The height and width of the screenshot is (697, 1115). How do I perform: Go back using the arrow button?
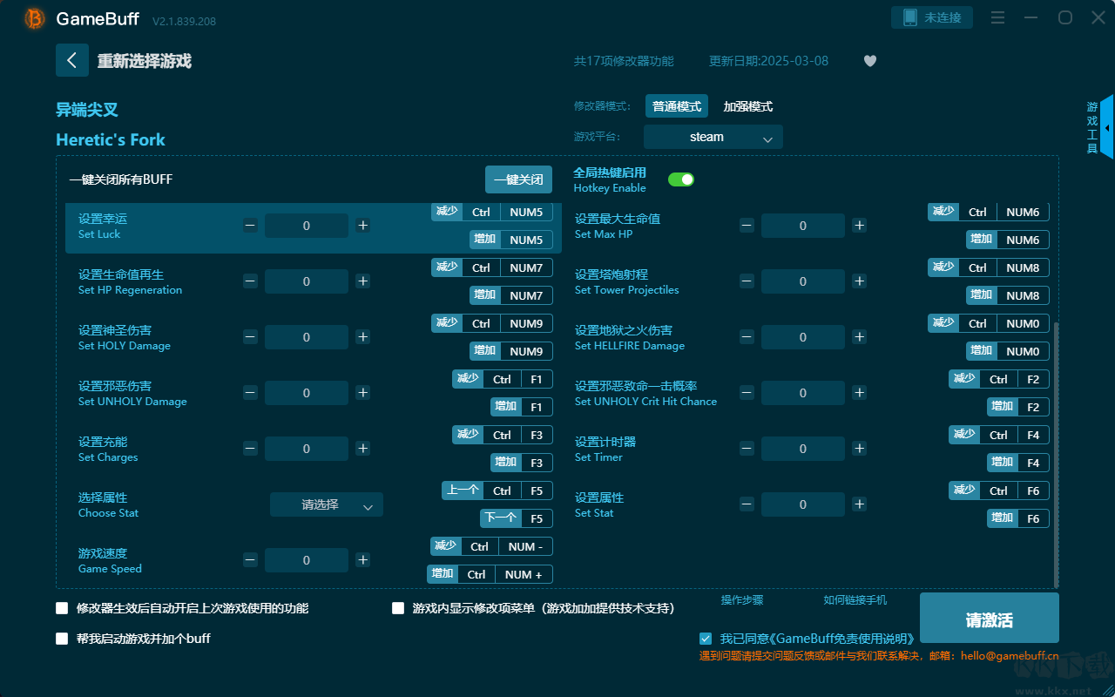[x=72, y=60]
